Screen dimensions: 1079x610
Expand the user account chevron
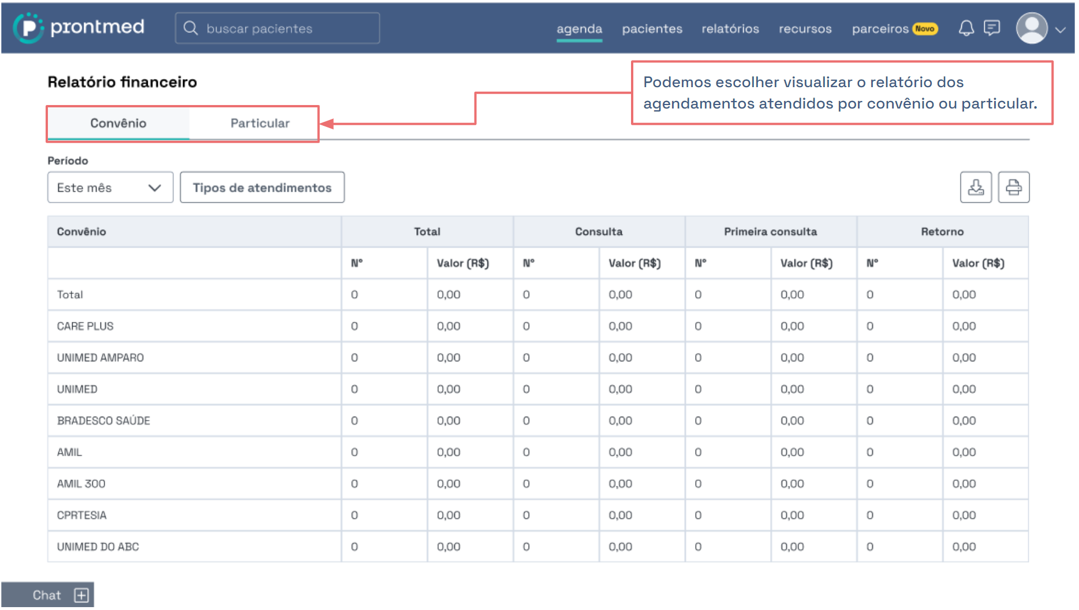[x=1060, y=30]
